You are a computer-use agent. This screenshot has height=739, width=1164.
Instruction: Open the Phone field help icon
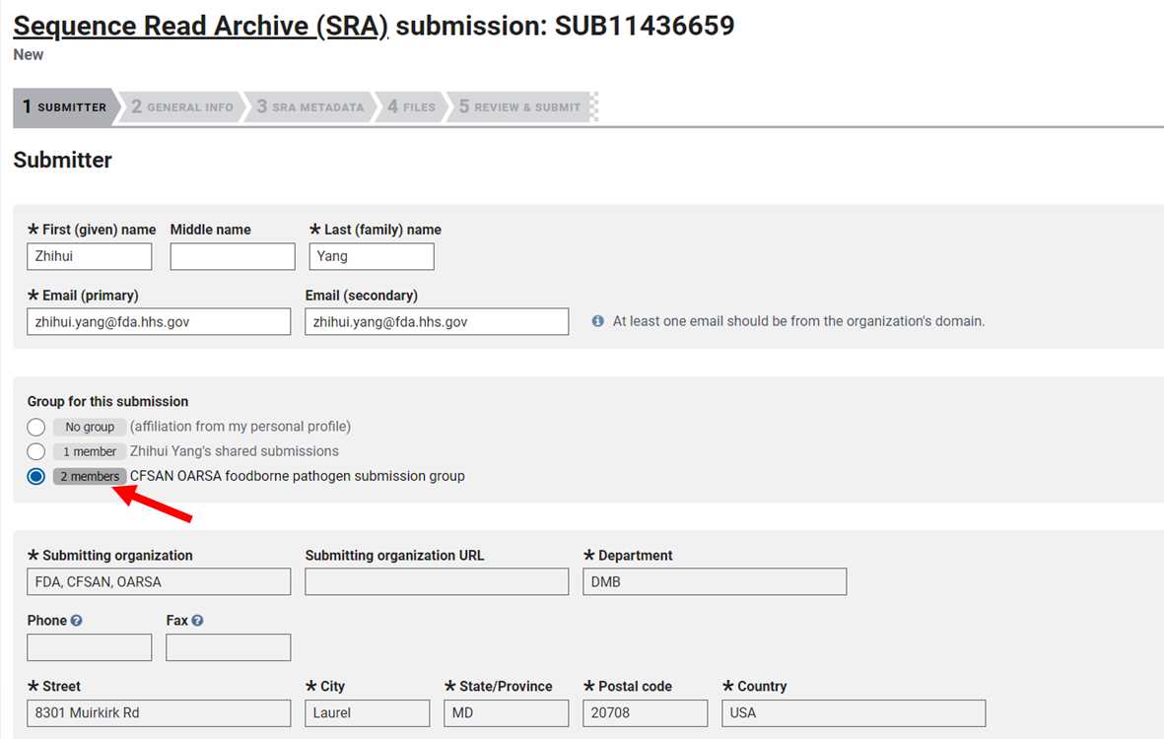tap(77, 621)
